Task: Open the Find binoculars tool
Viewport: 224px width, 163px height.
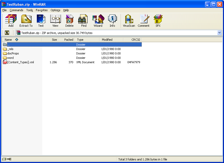Action: click(x=84, y=20)
